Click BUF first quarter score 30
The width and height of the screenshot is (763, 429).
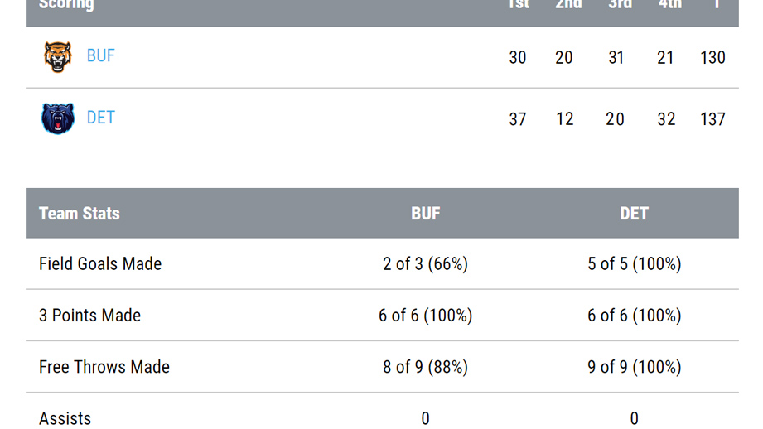[518, 58]
